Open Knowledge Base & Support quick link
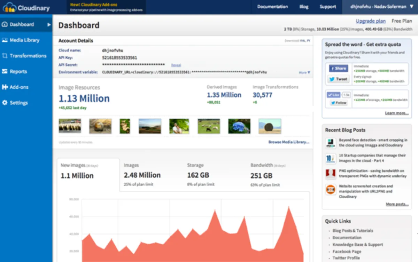 point(358,245)
